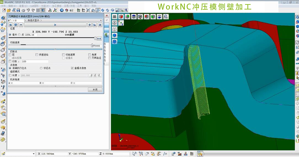Open the hamburger view menu in viewport

(x=114, y=17)
